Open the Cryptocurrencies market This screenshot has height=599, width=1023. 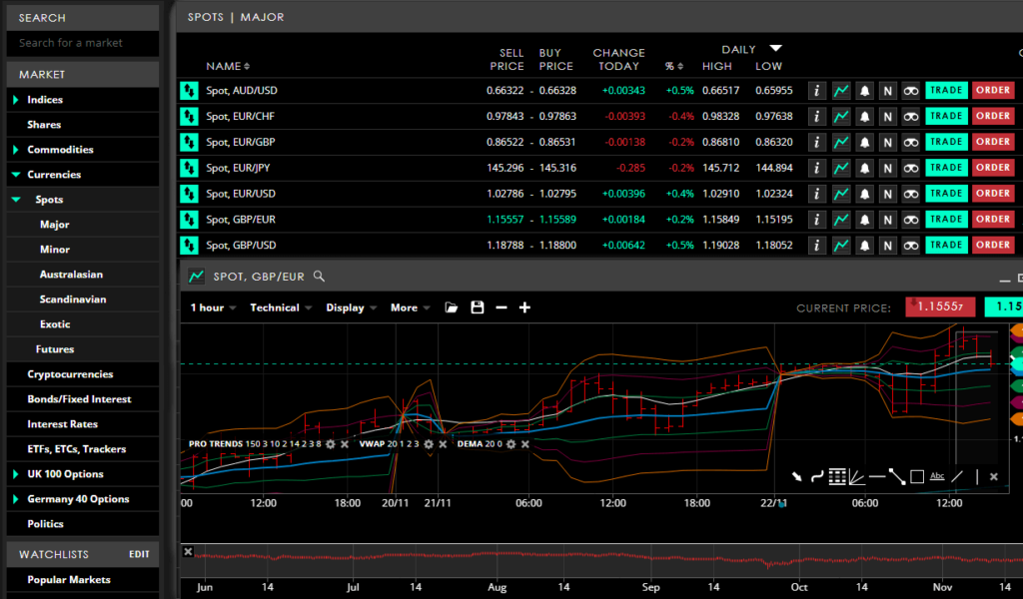click(71, 374)
